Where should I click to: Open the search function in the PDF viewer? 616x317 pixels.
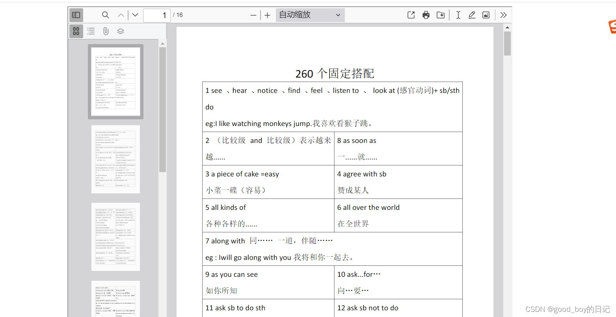click(x=105, y=15)
